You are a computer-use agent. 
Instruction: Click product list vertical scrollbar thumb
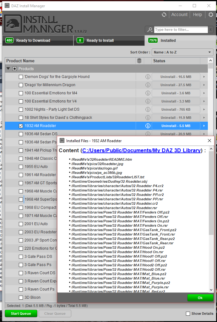tap(210, 66)
